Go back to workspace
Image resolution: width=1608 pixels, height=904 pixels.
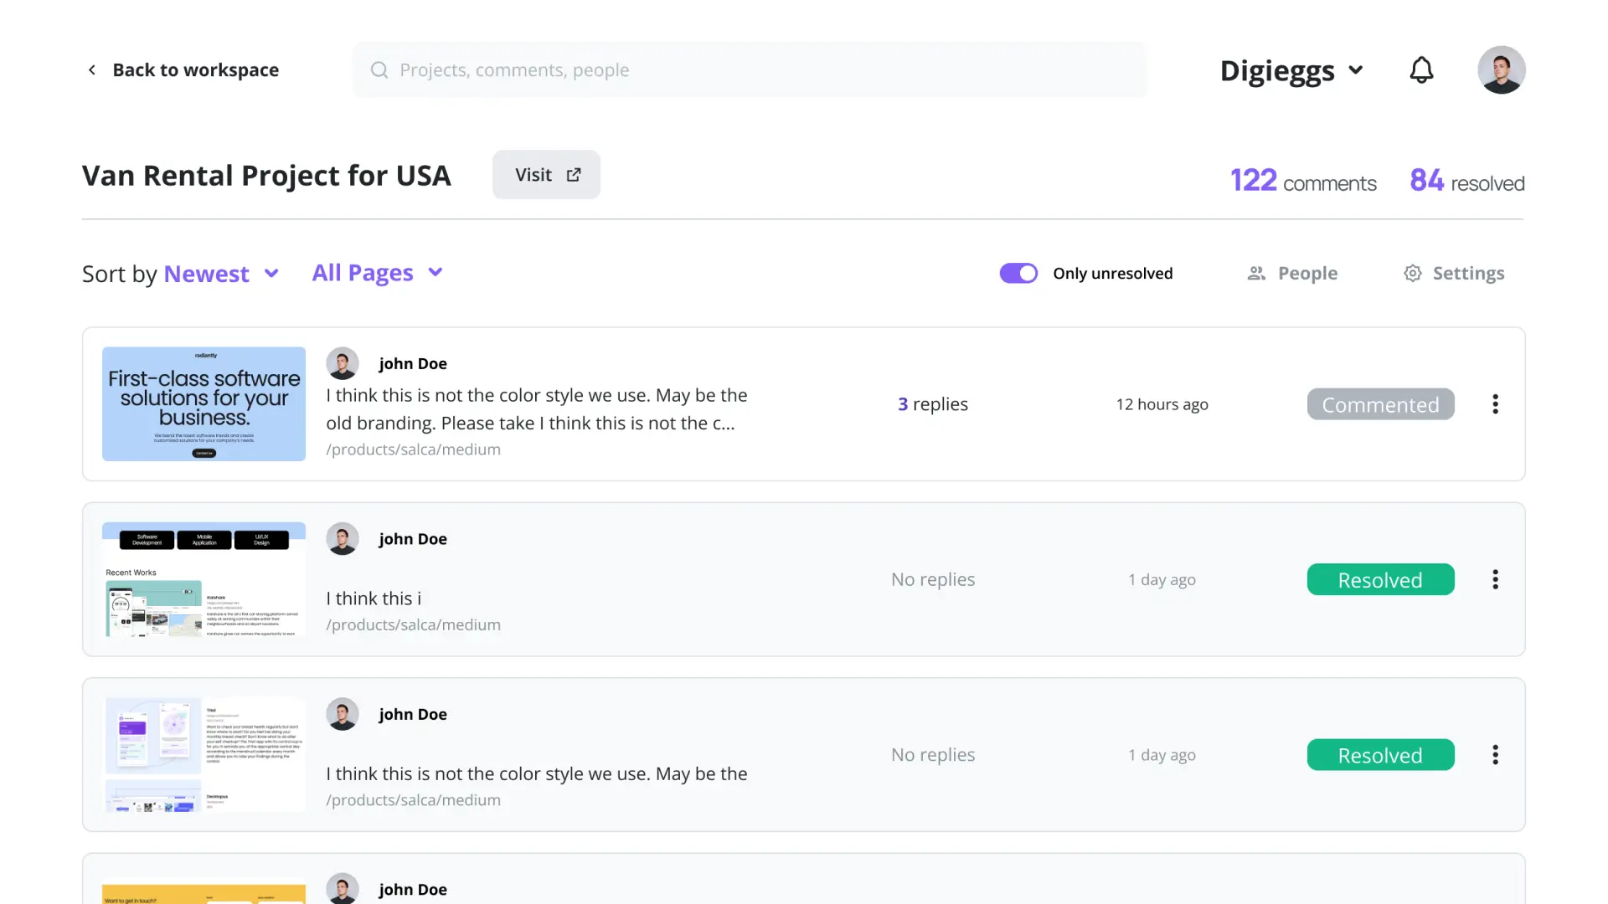(183, 70)
